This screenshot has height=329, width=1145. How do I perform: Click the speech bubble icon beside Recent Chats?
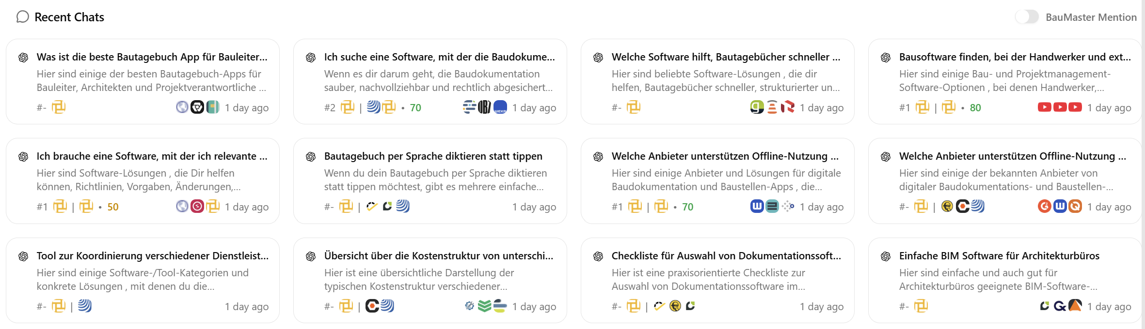[22, 17]
